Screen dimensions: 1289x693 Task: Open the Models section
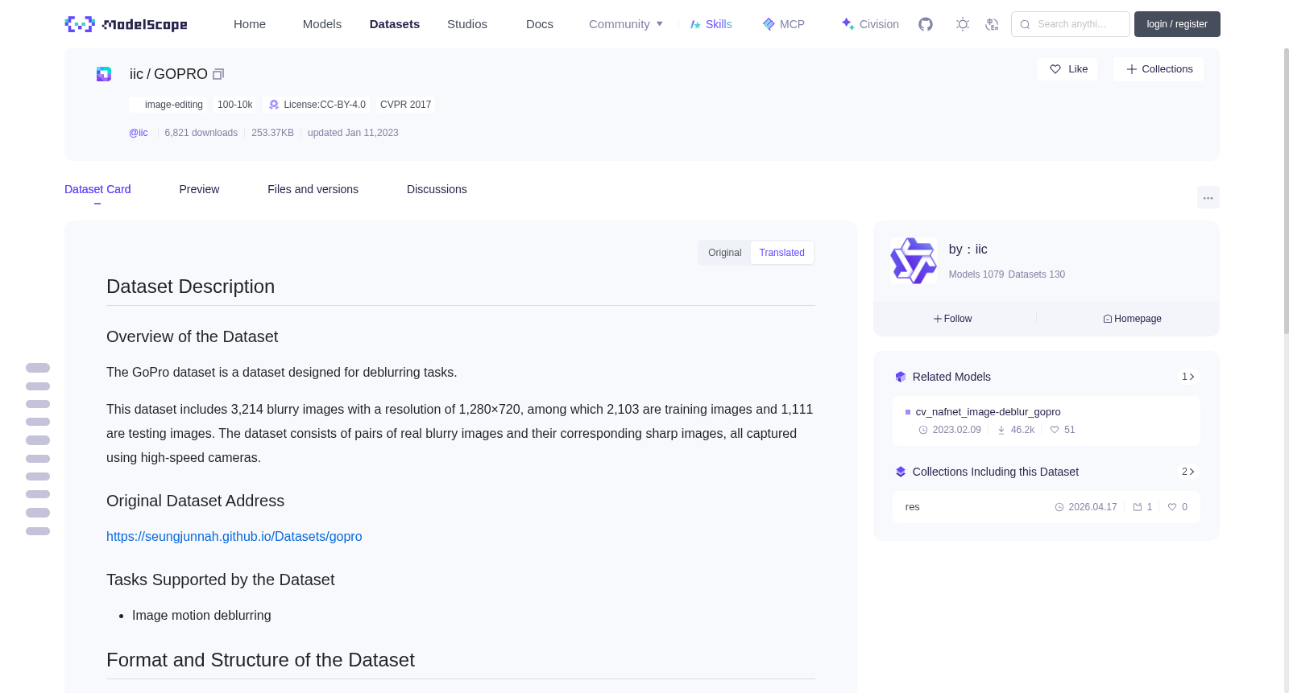point(322,24)
